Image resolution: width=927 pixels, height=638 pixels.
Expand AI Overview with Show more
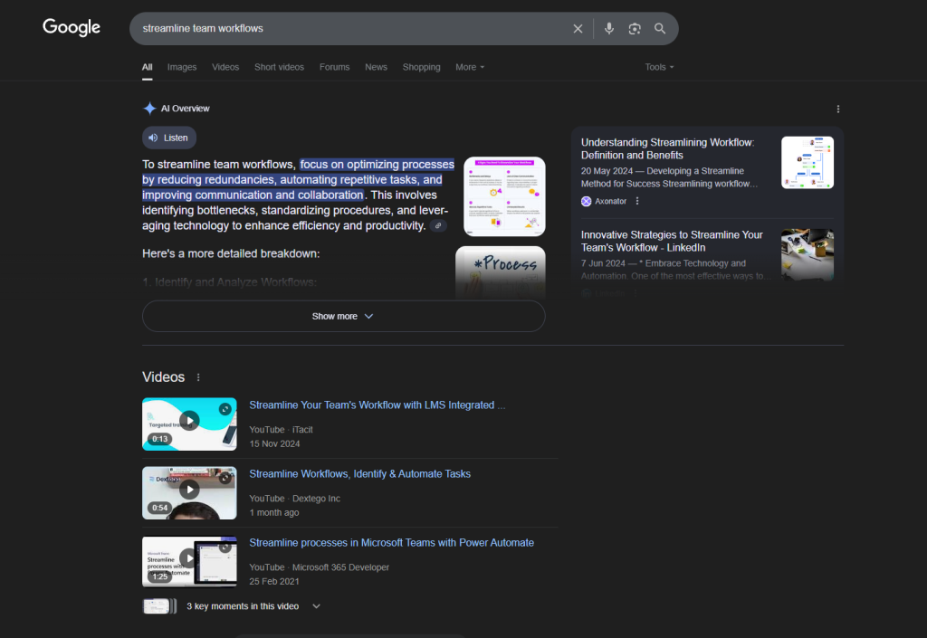click(343, 316)
